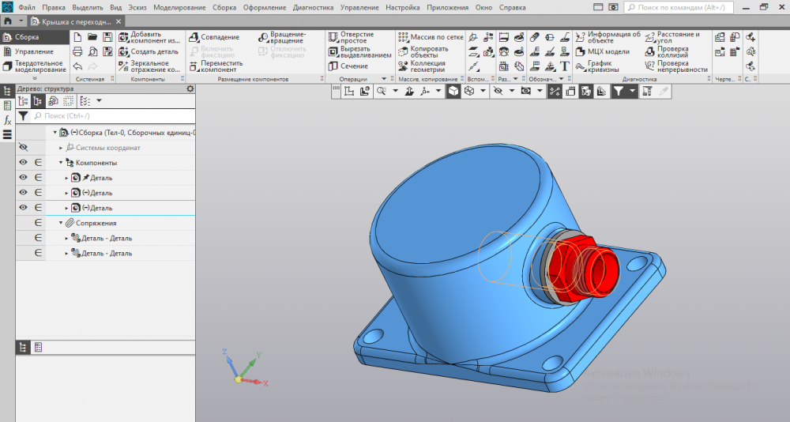790x422 pixels.
Task: Open МЦХ модели diagnostic tool
Action: 580,51
